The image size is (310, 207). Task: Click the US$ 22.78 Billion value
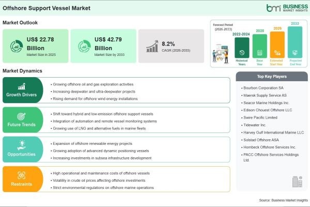pyautogui.click(x=40, y=44)
